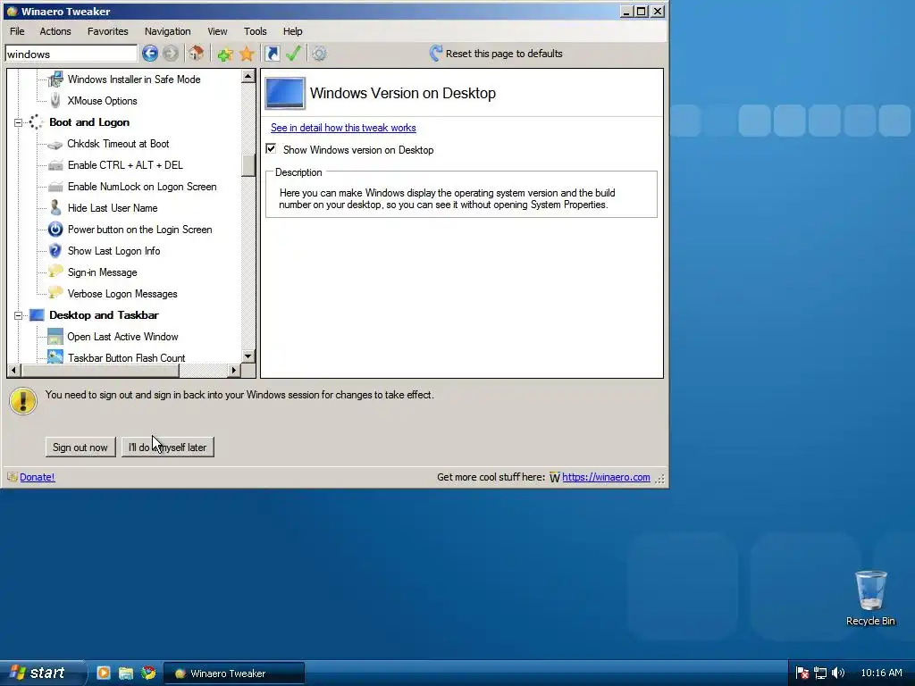The height and width of the screenshot is (686, 915).
Task: Click the Sign-in Message speech bubble icon
Action: (55, 272)
